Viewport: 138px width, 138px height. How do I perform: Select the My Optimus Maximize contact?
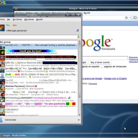click(x=39, y=64)
